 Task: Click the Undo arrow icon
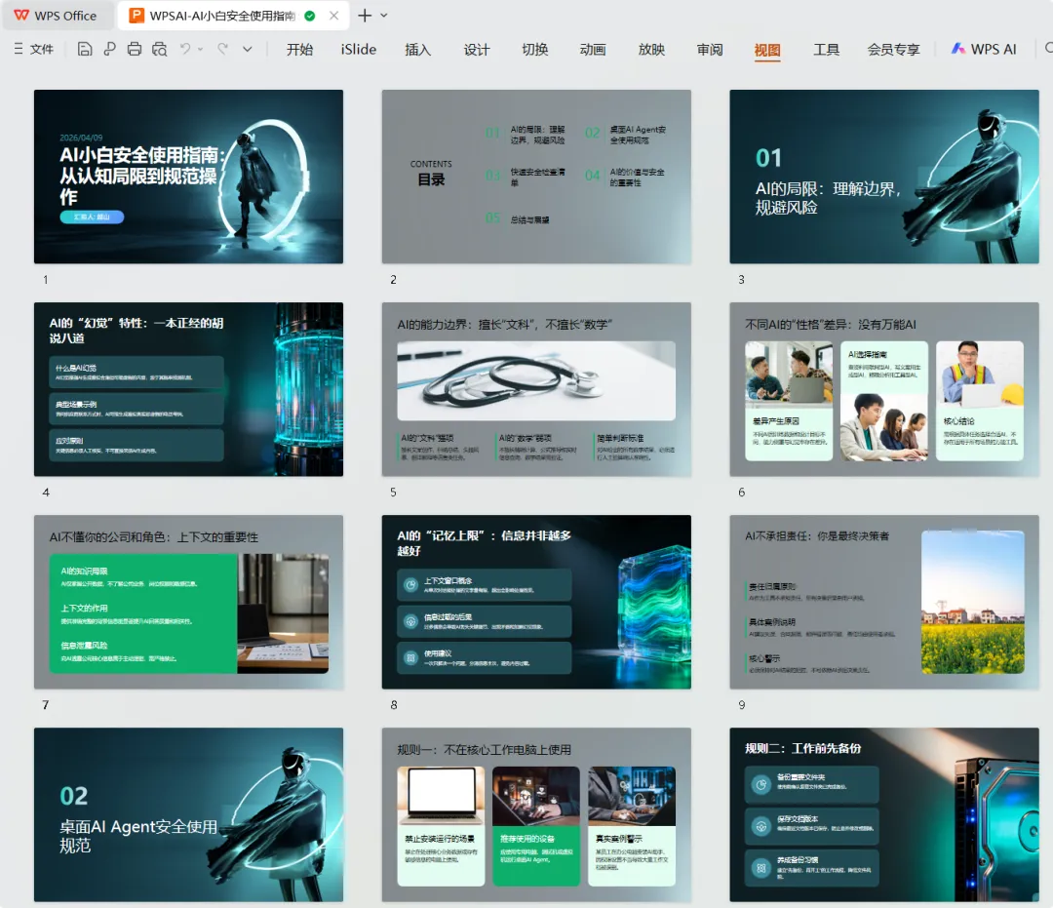pyautogui.click(x=185, y=49)
